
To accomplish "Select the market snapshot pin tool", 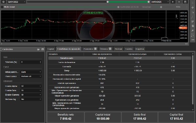I will (193, 8).
